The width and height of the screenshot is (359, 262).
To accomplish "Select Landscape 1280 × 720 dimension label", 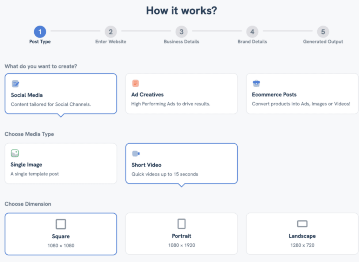I will click(x=302, y=245).
